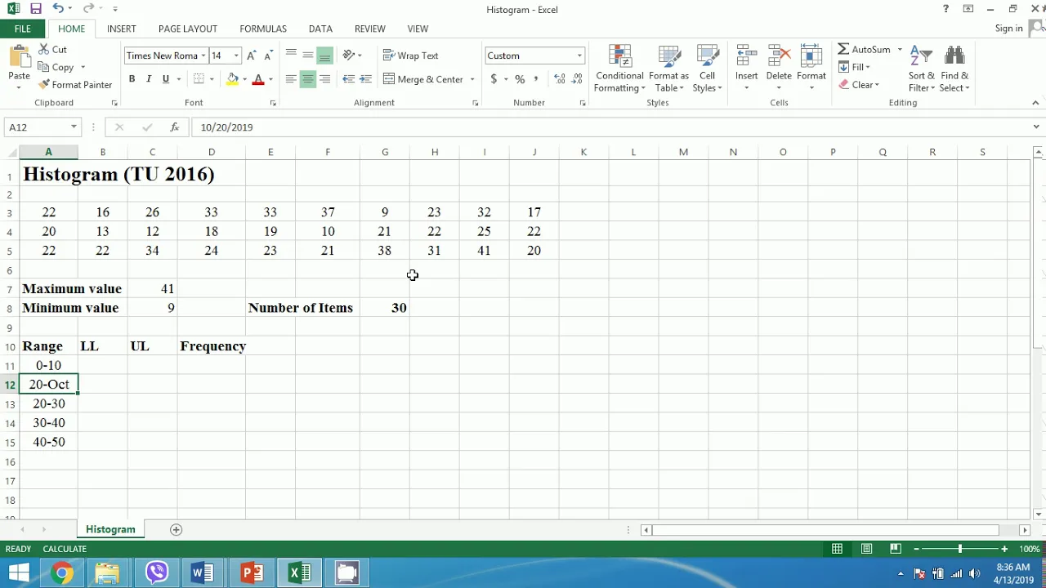
Task: Open Format as Table gallery
Action: [x=668, y=69]
